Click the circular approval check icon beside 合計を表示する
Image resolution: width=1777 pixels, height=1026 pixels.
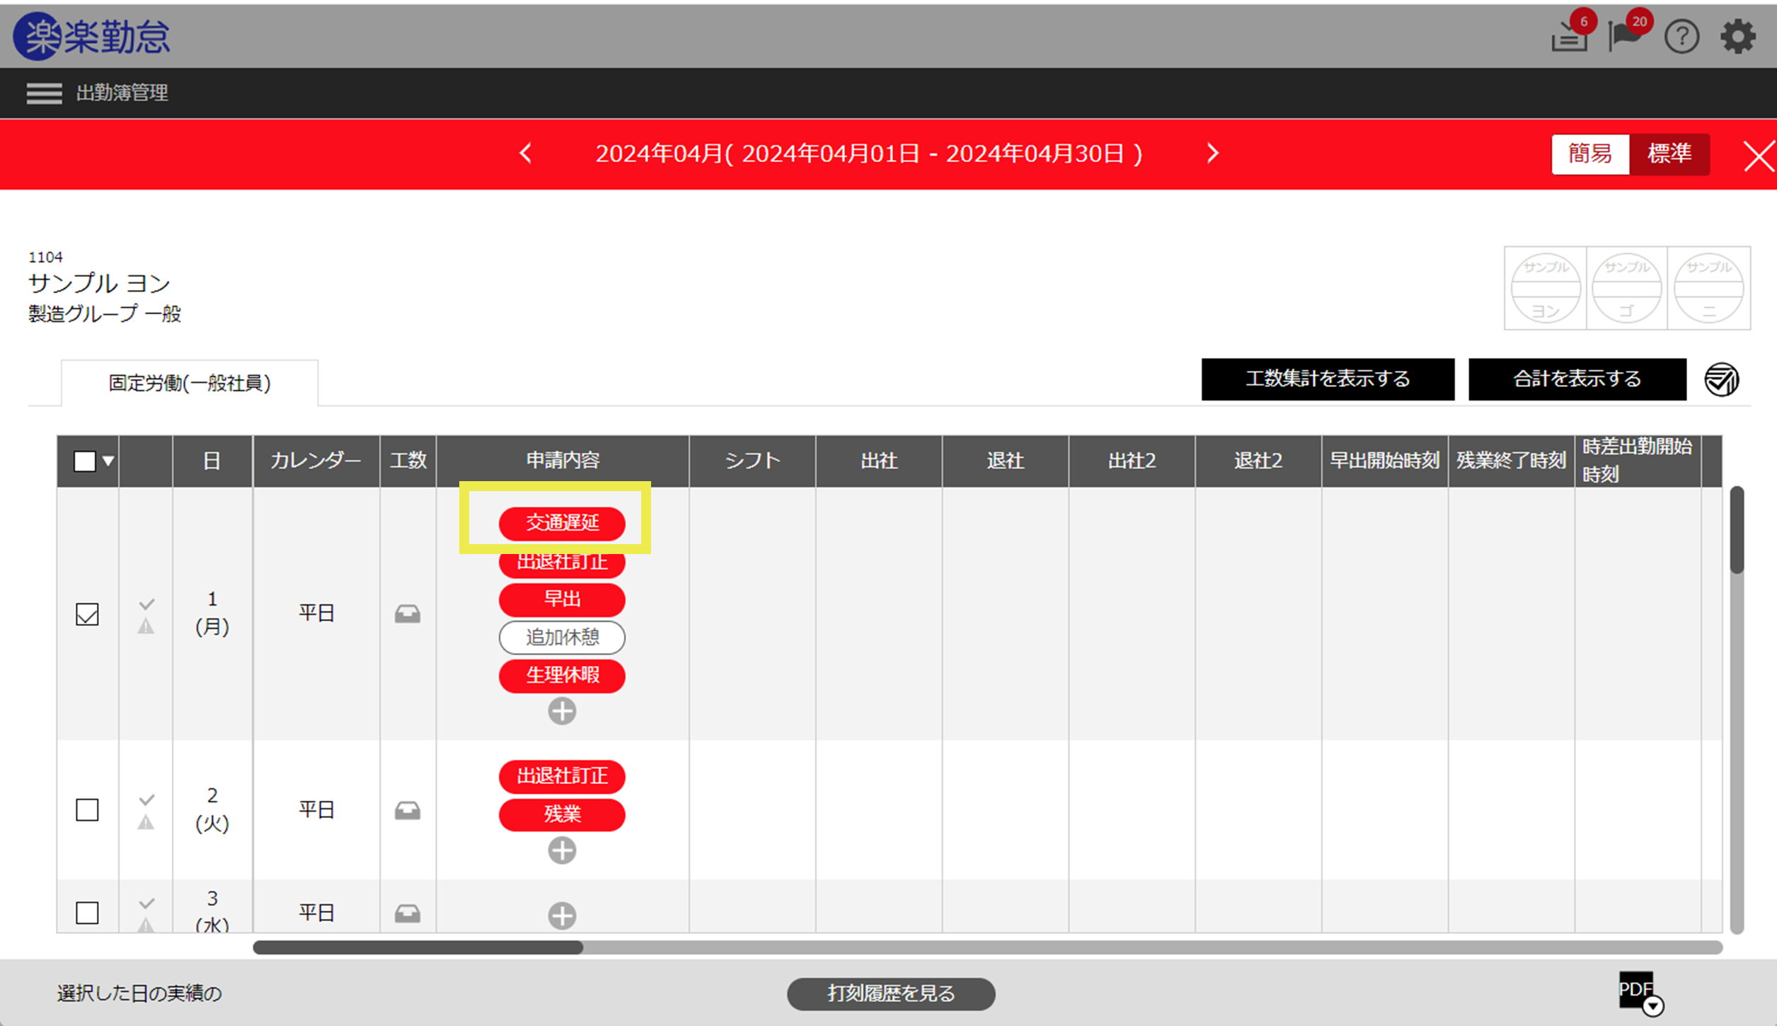pos(1721,379)
